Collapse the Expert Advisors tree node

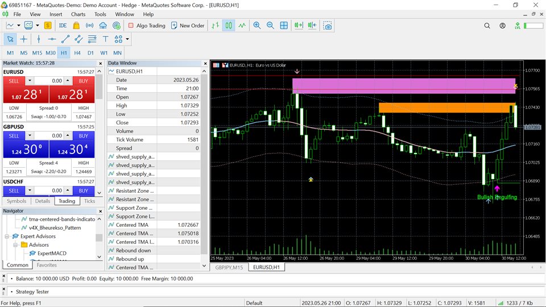(7, 237)
